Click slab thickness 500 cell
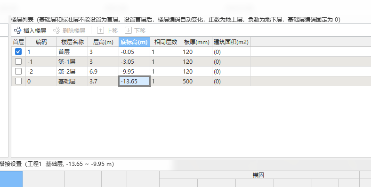 (196, 82)
